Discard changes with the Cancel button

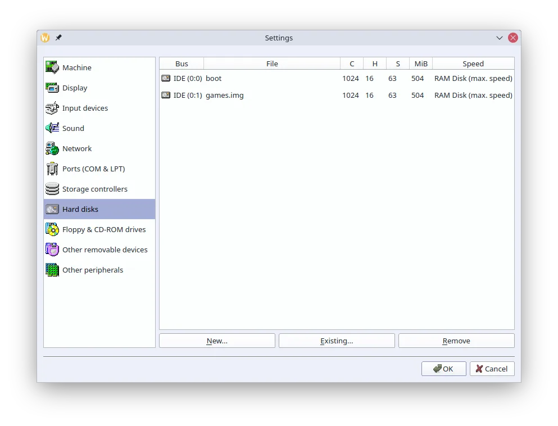pos(492,369)
